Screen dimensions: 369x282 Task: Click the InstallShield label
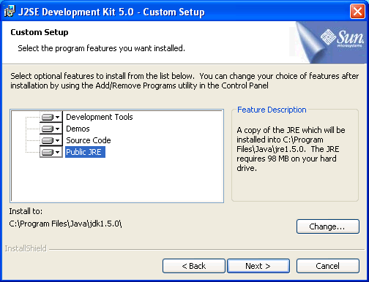(26, 248)
